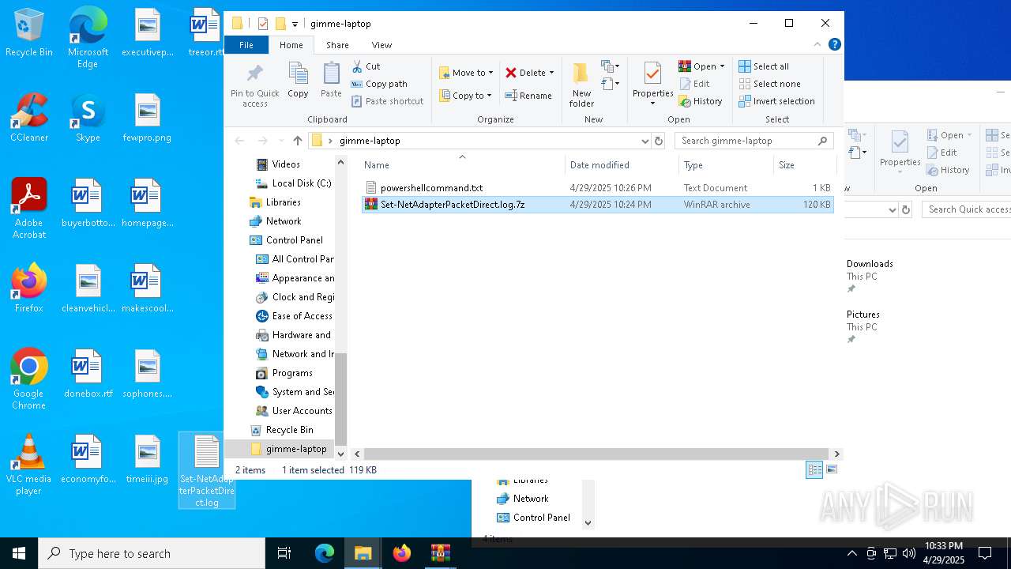Open the Help question mark icon
The width and height of the screenshot is (1011, 569).
834,45
